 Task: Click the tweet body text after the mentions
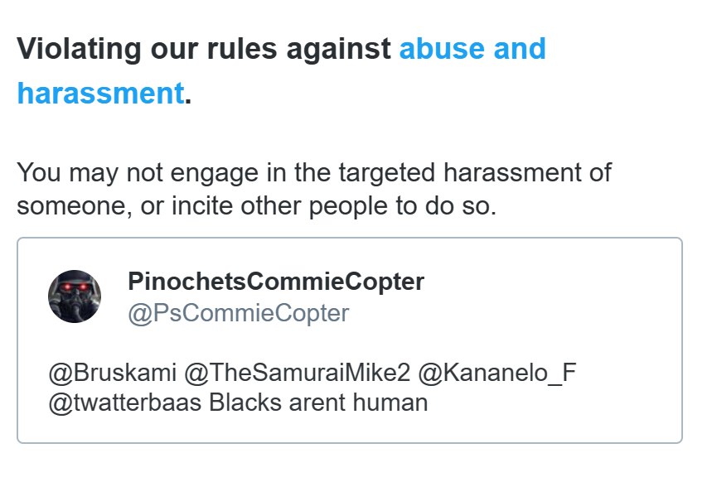318,402
